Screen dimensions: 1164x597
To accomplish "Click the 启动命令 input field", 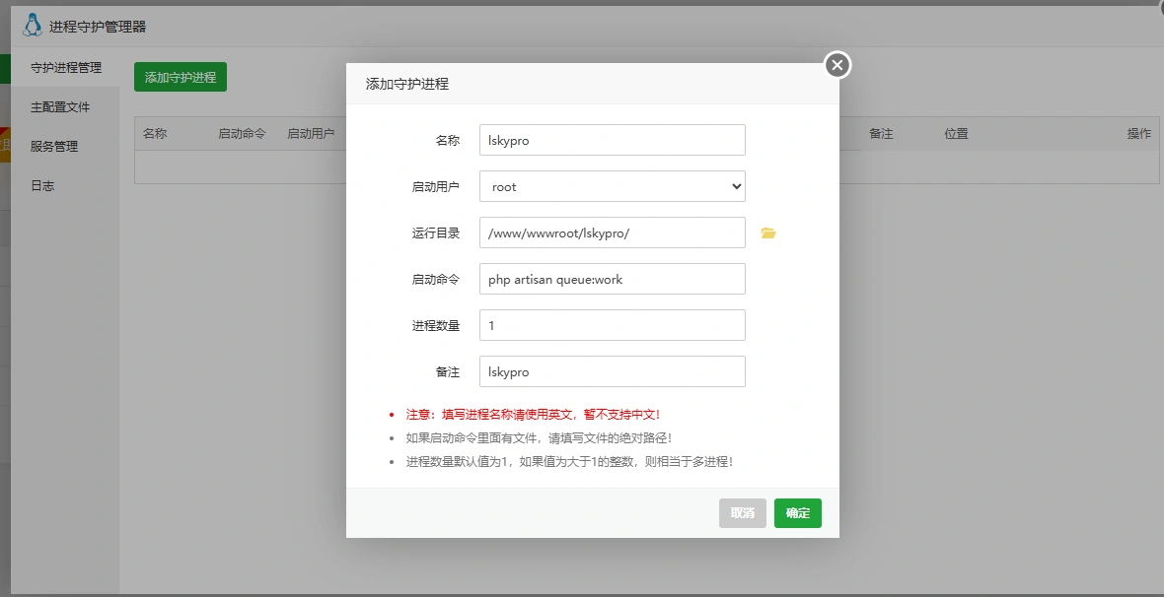I will [613, 279].
